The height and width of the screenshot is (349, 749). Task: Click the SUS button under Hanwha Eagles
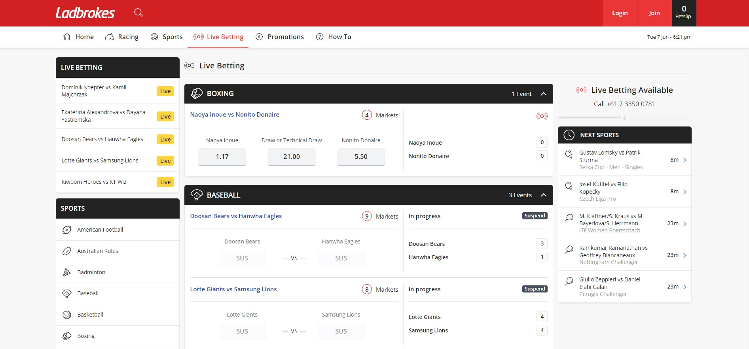tap(341, 258)
